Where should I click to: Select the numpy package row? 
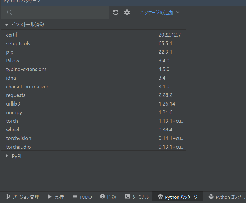click(x=14, y=112)
